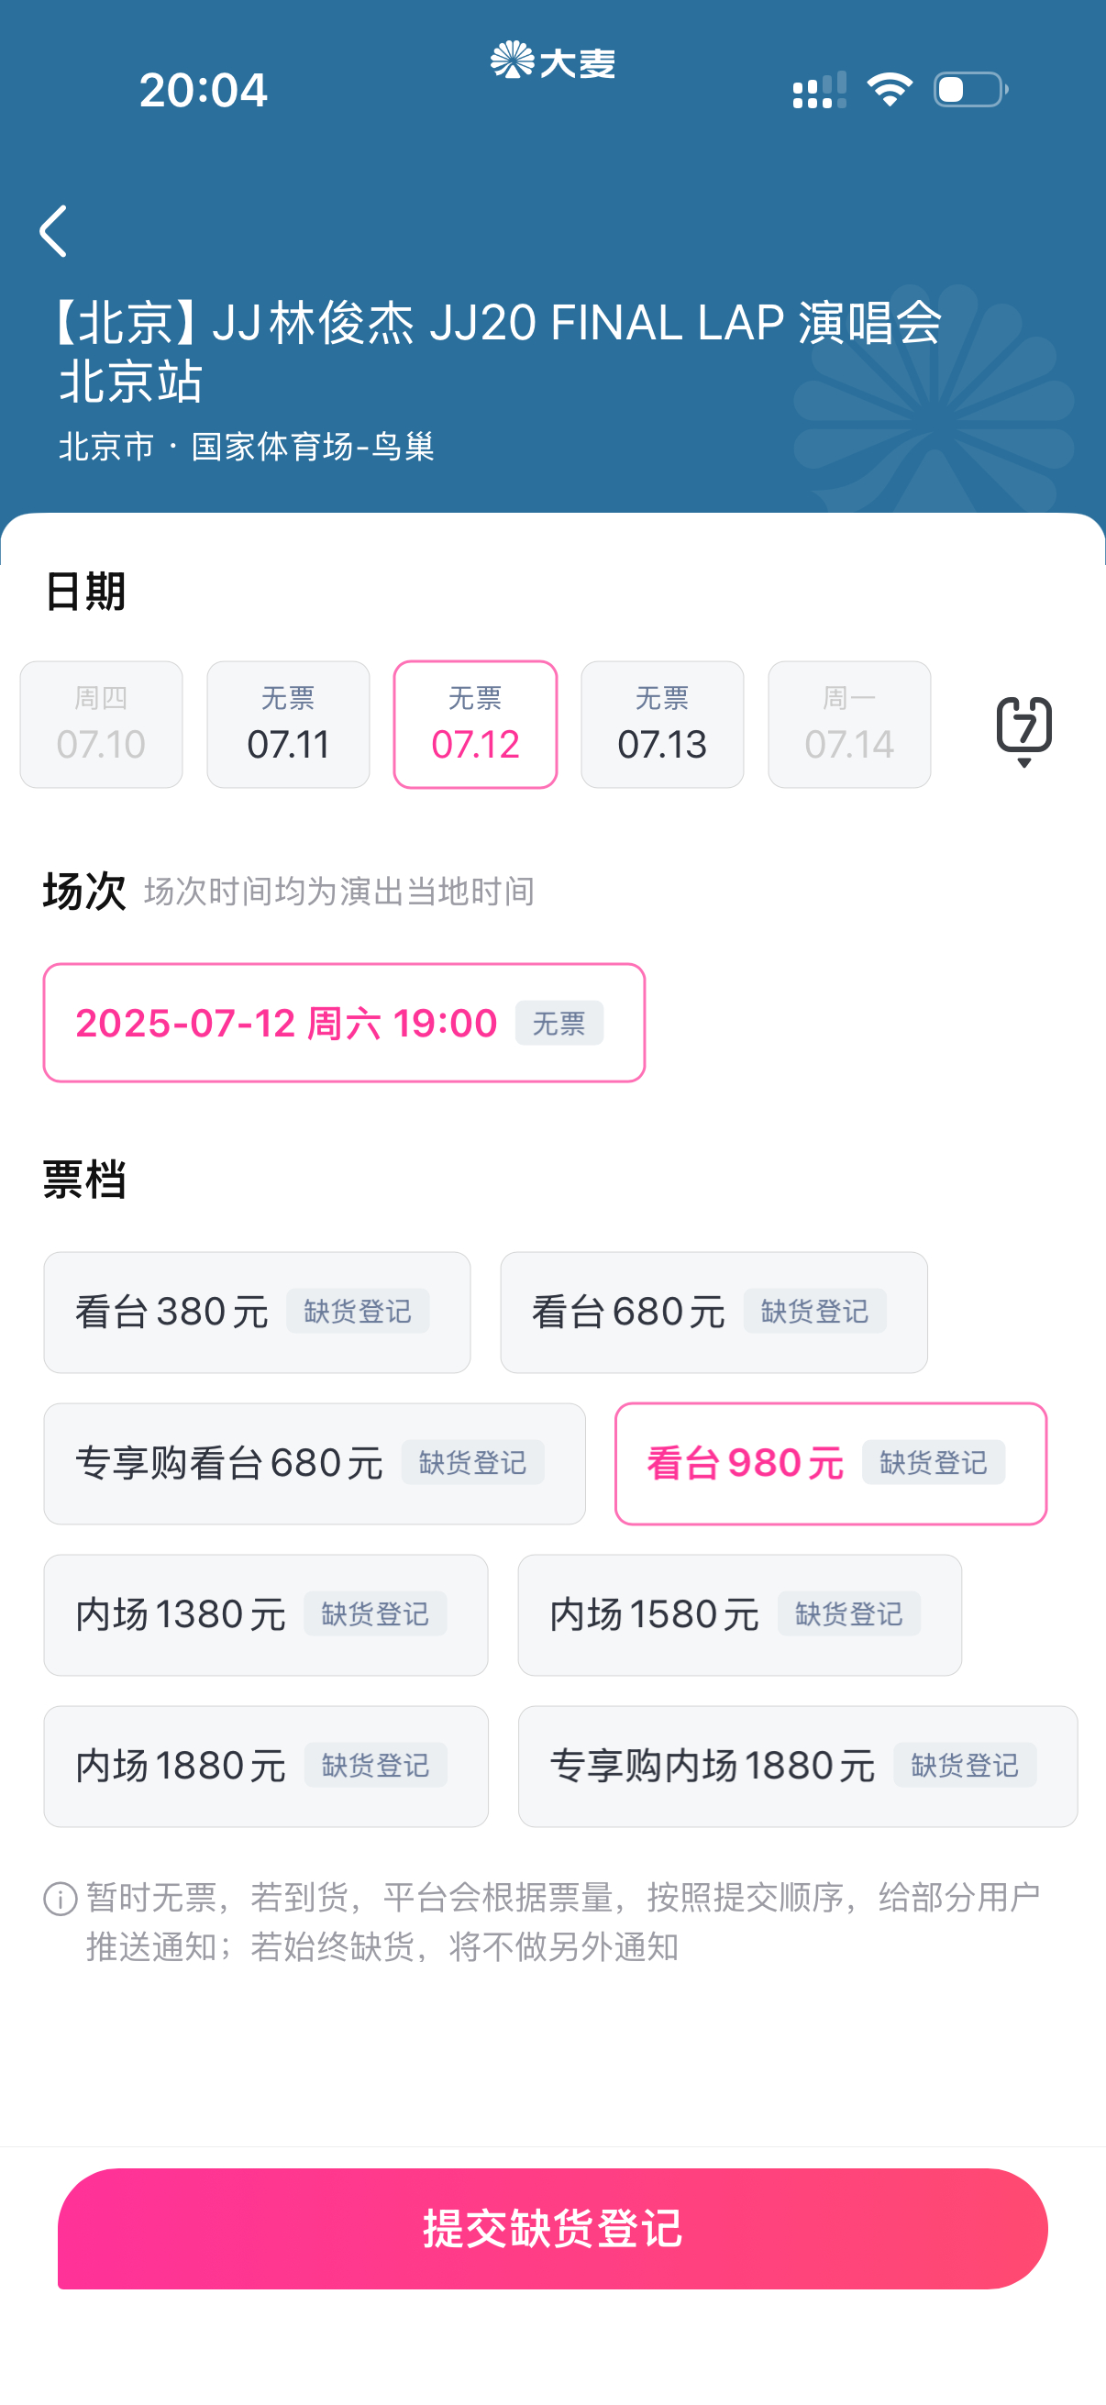Tap the Damai logo at the top
Screen dimensions: 1106x2405
click(x=552, y=61)
